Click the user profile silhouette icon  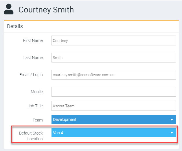click(9, 9)
